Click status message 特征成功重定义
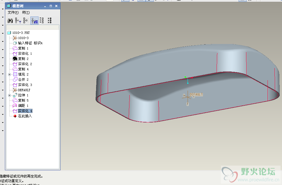The width and height of the screenshot is (282, 185). pos(12,181)
